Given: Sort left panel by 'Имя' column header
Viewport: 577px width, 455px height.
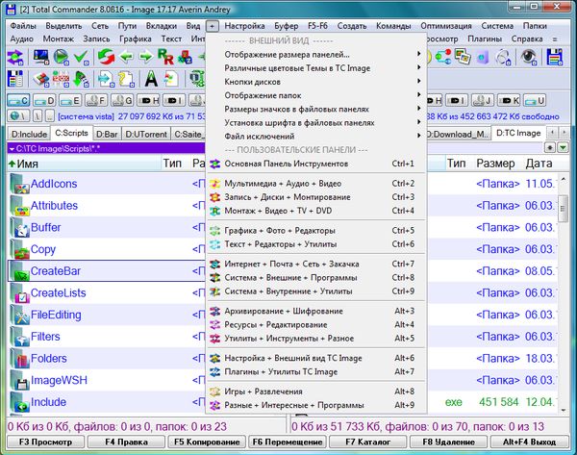Looking at the screenshot, I should coord(84,164).
